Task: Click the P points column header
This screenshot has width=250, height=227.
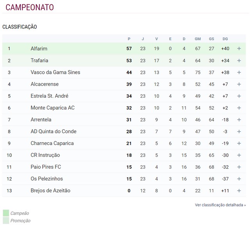Action: (129, 39)
